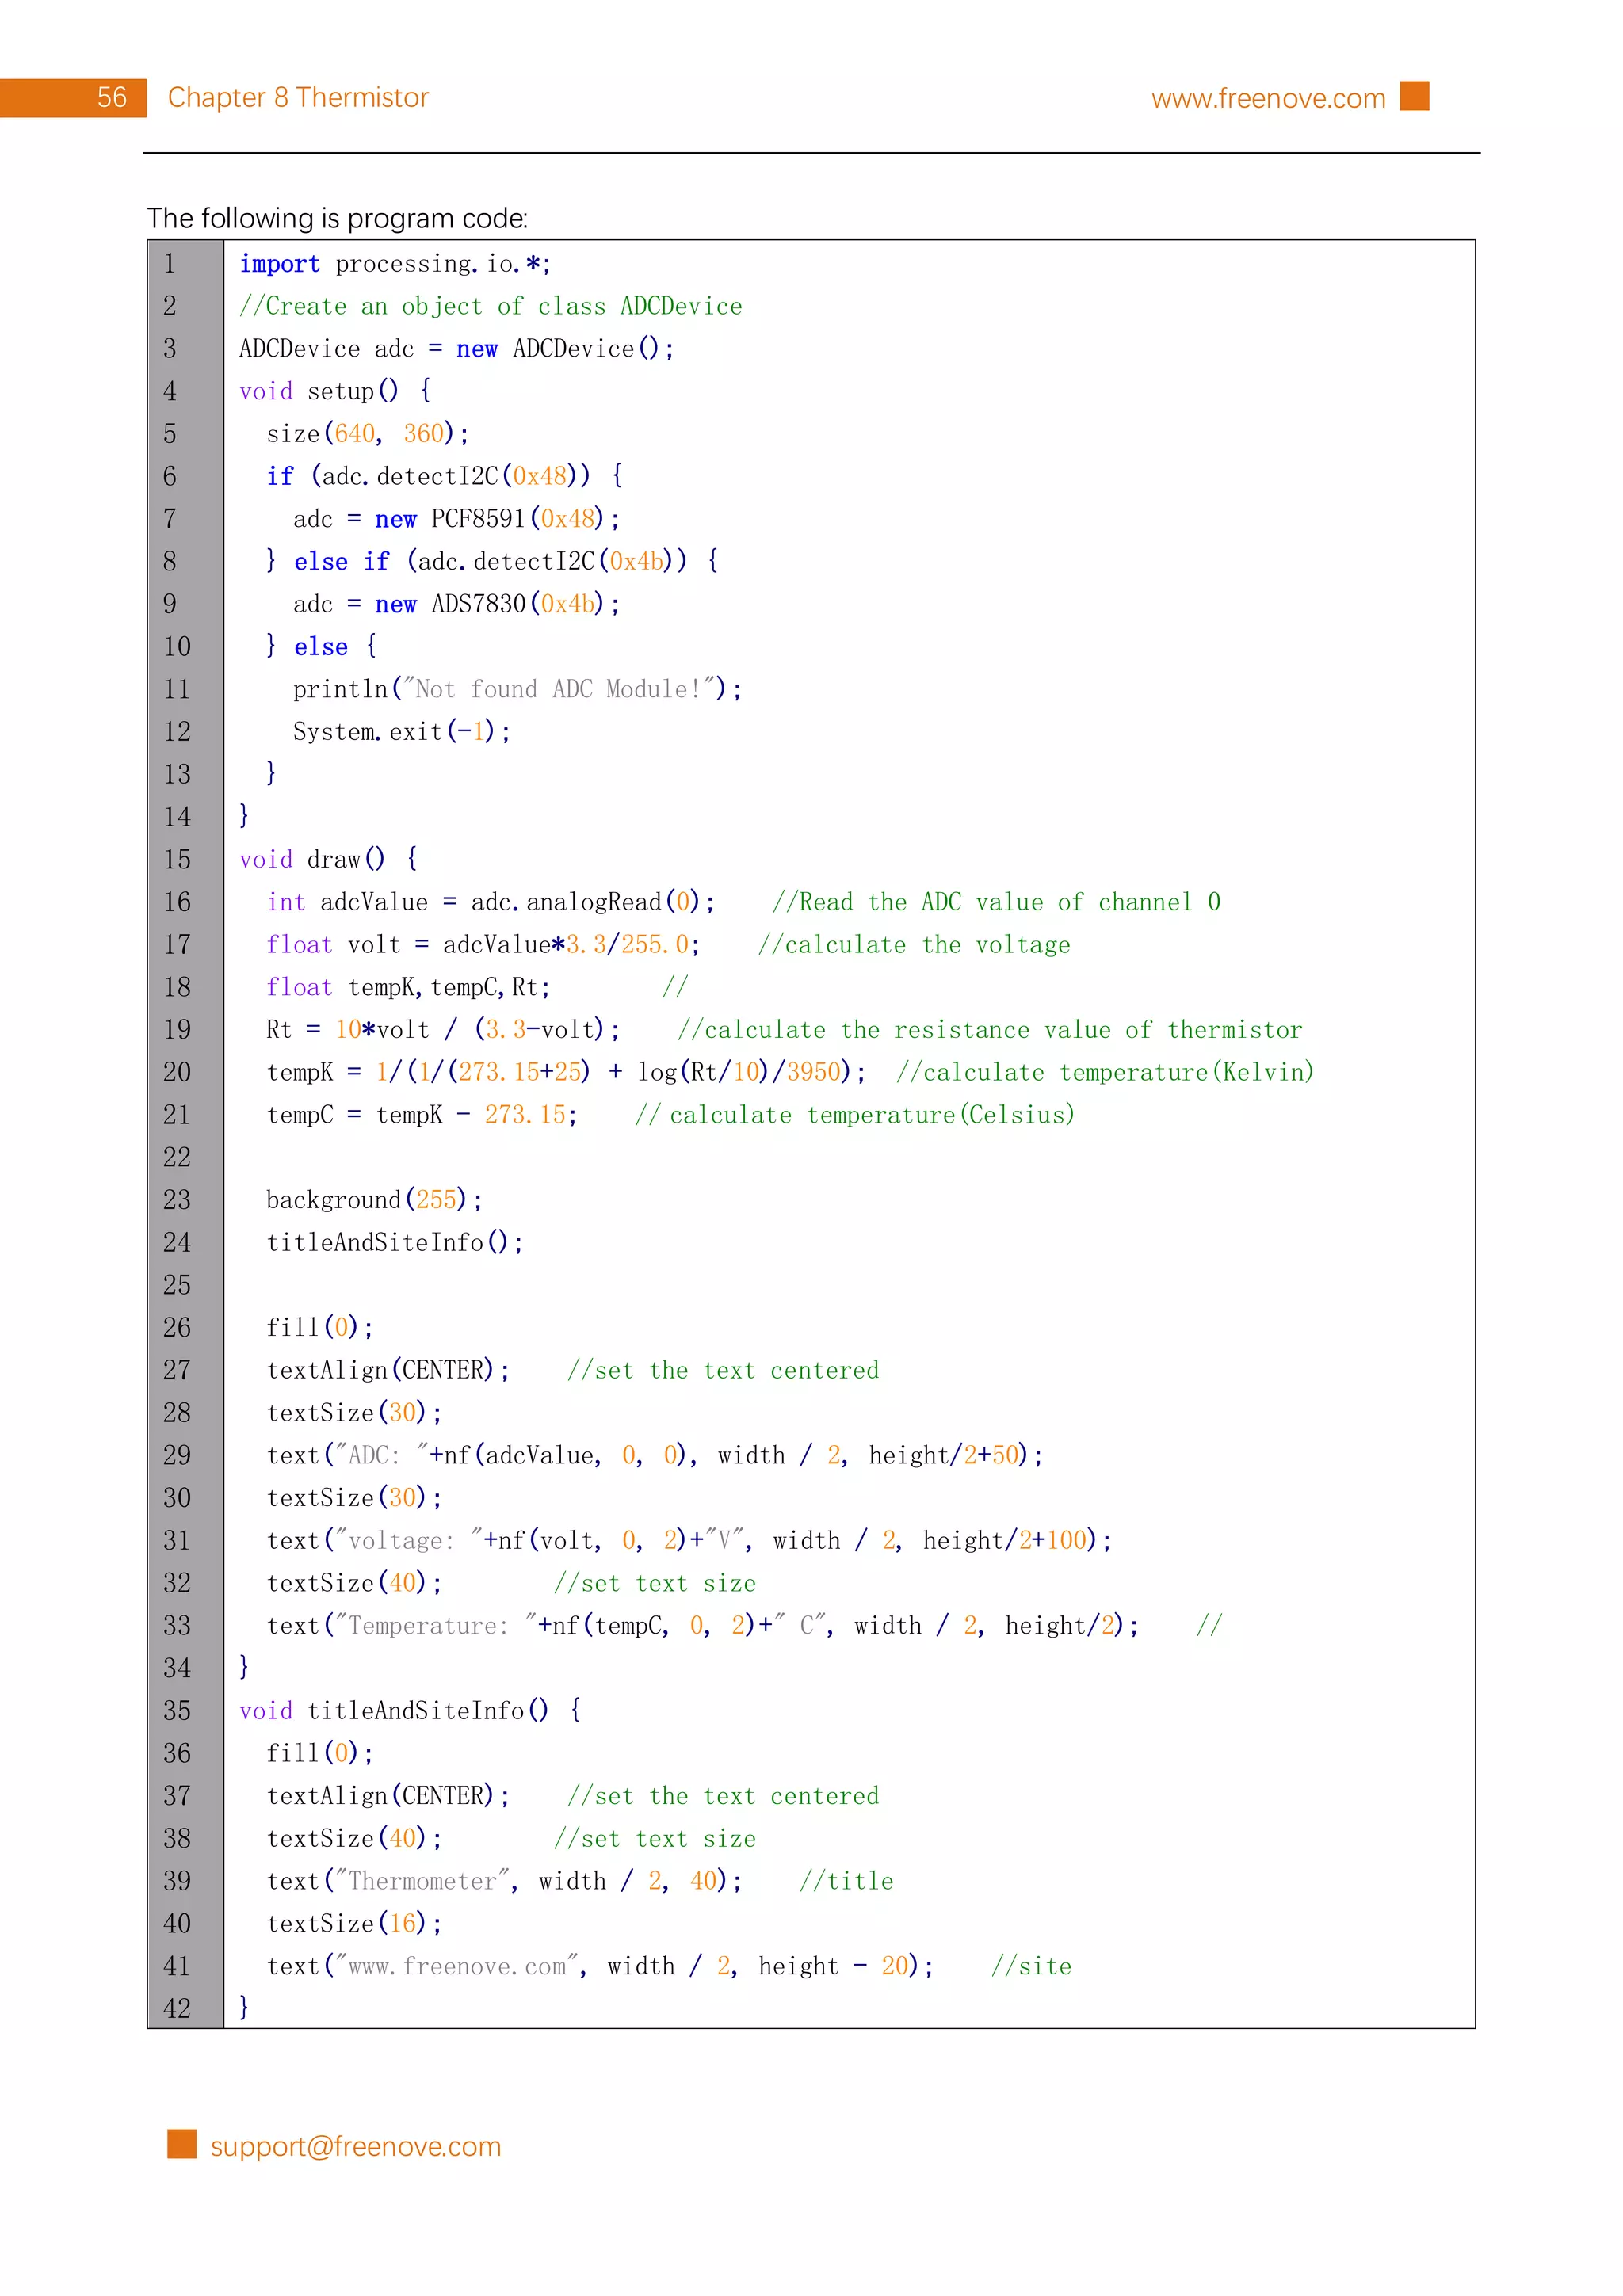Select line 'if (adc.detectI2C(0x48)) {'
1623x2296 pixels.
445,476
